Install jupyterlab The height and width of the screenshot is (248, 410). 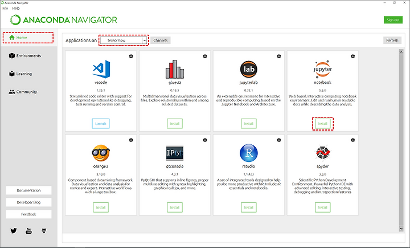tap(249, 124)
